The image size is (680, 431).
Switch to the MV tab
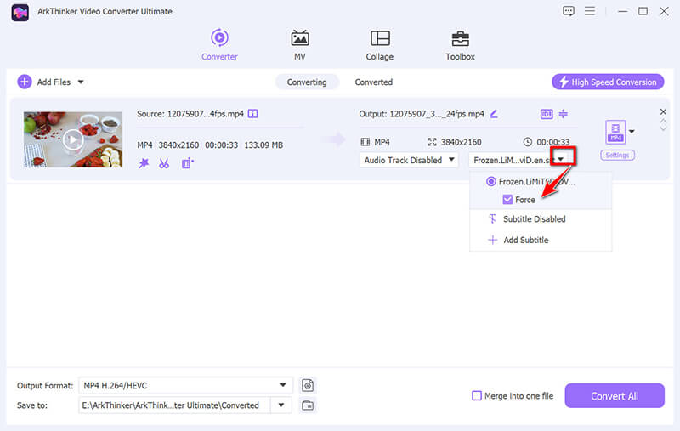click(300, 45)
